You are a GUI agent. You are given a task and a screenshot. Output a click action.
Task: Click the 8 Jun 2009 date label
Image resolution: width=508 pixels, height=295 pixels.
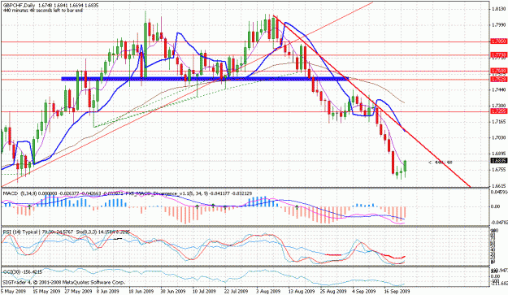[109, 291]
